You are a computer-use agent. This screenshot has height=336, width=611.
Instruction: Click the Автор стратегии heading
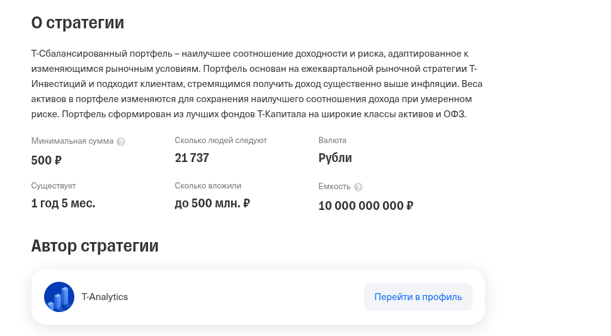(94, 245)
